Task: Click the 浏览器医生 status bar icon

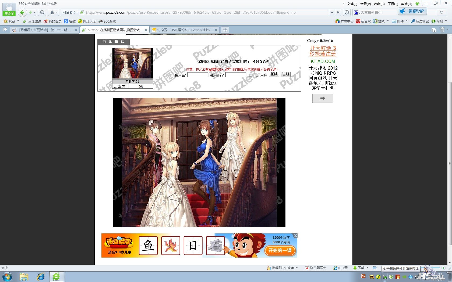Action: tap(316, 268)
